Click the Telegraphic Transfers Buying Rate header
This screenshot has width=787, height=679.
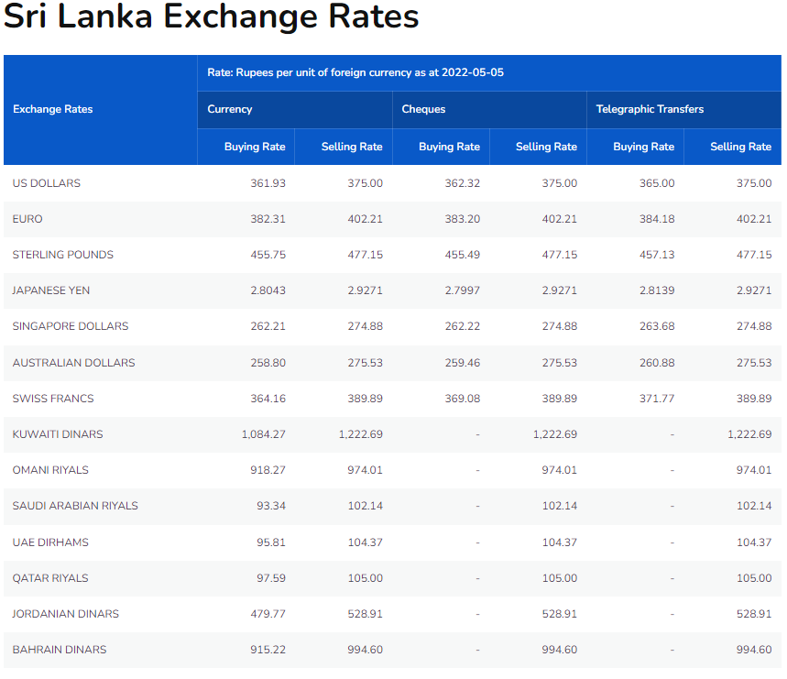pos(643,147)
